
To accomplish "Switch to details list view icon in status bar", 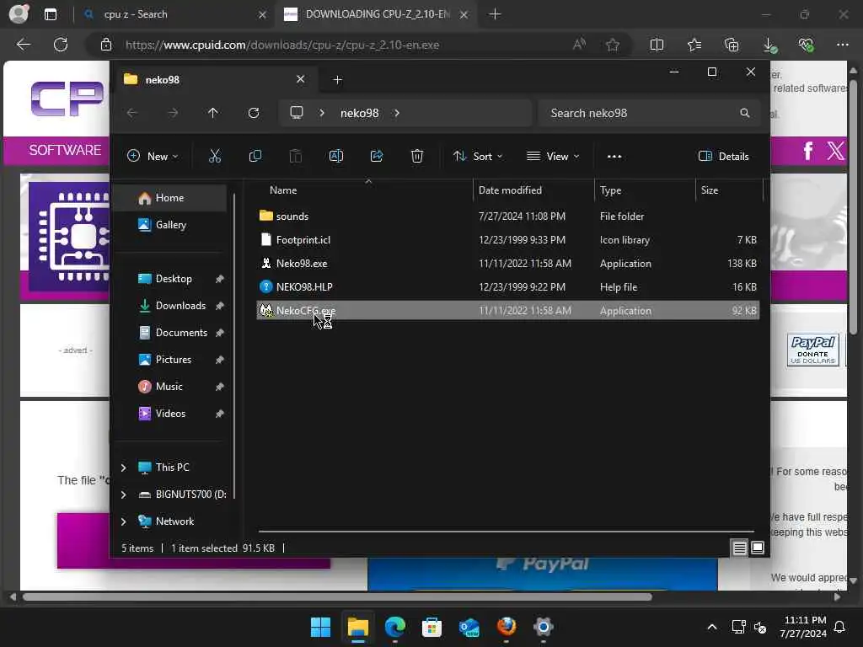I will click(739, 548).
